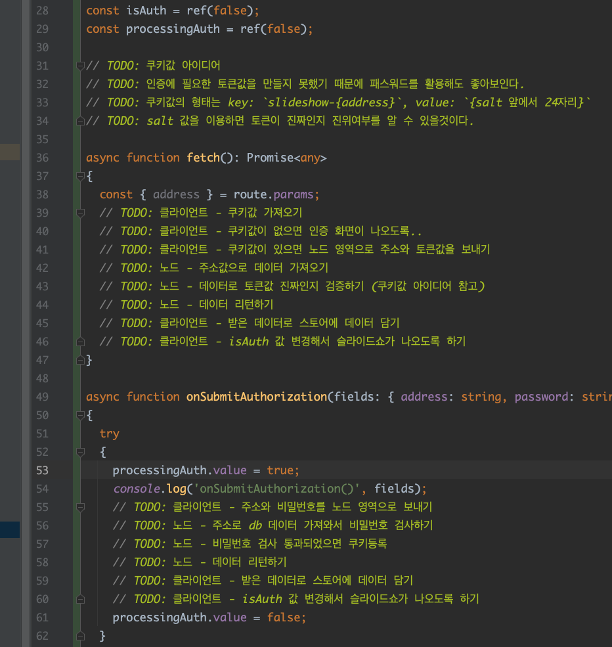Screen dimensions: 612x647
Task: Click line number 36 in the gutter
Action: pyautogui.click(x=42, y=158)
